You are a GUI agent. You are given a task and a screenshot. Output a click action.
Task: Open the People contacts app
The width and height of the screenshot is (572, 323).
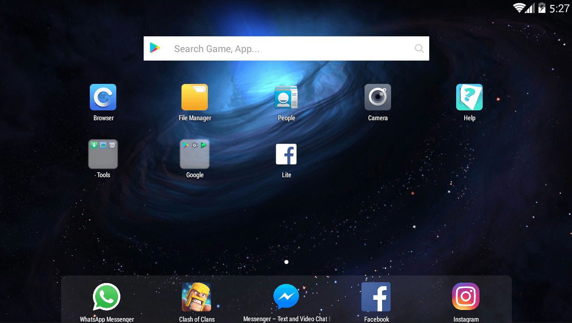tap(286, 97)
